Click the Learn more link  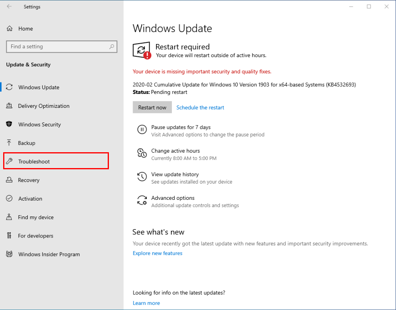tap(146, 303)
